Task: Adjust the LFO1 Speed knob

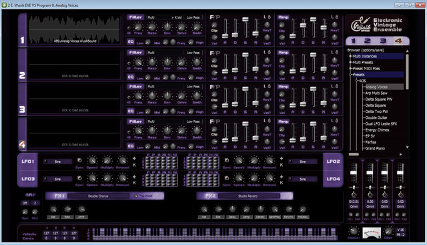Action: click(92, 161)
